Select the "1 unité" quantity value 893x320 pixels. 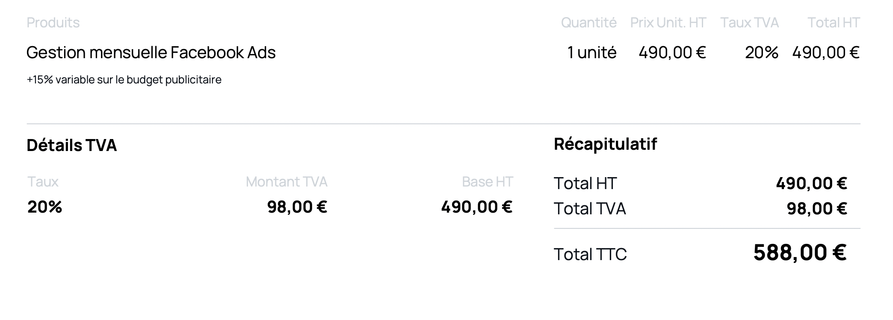point(592,53)
